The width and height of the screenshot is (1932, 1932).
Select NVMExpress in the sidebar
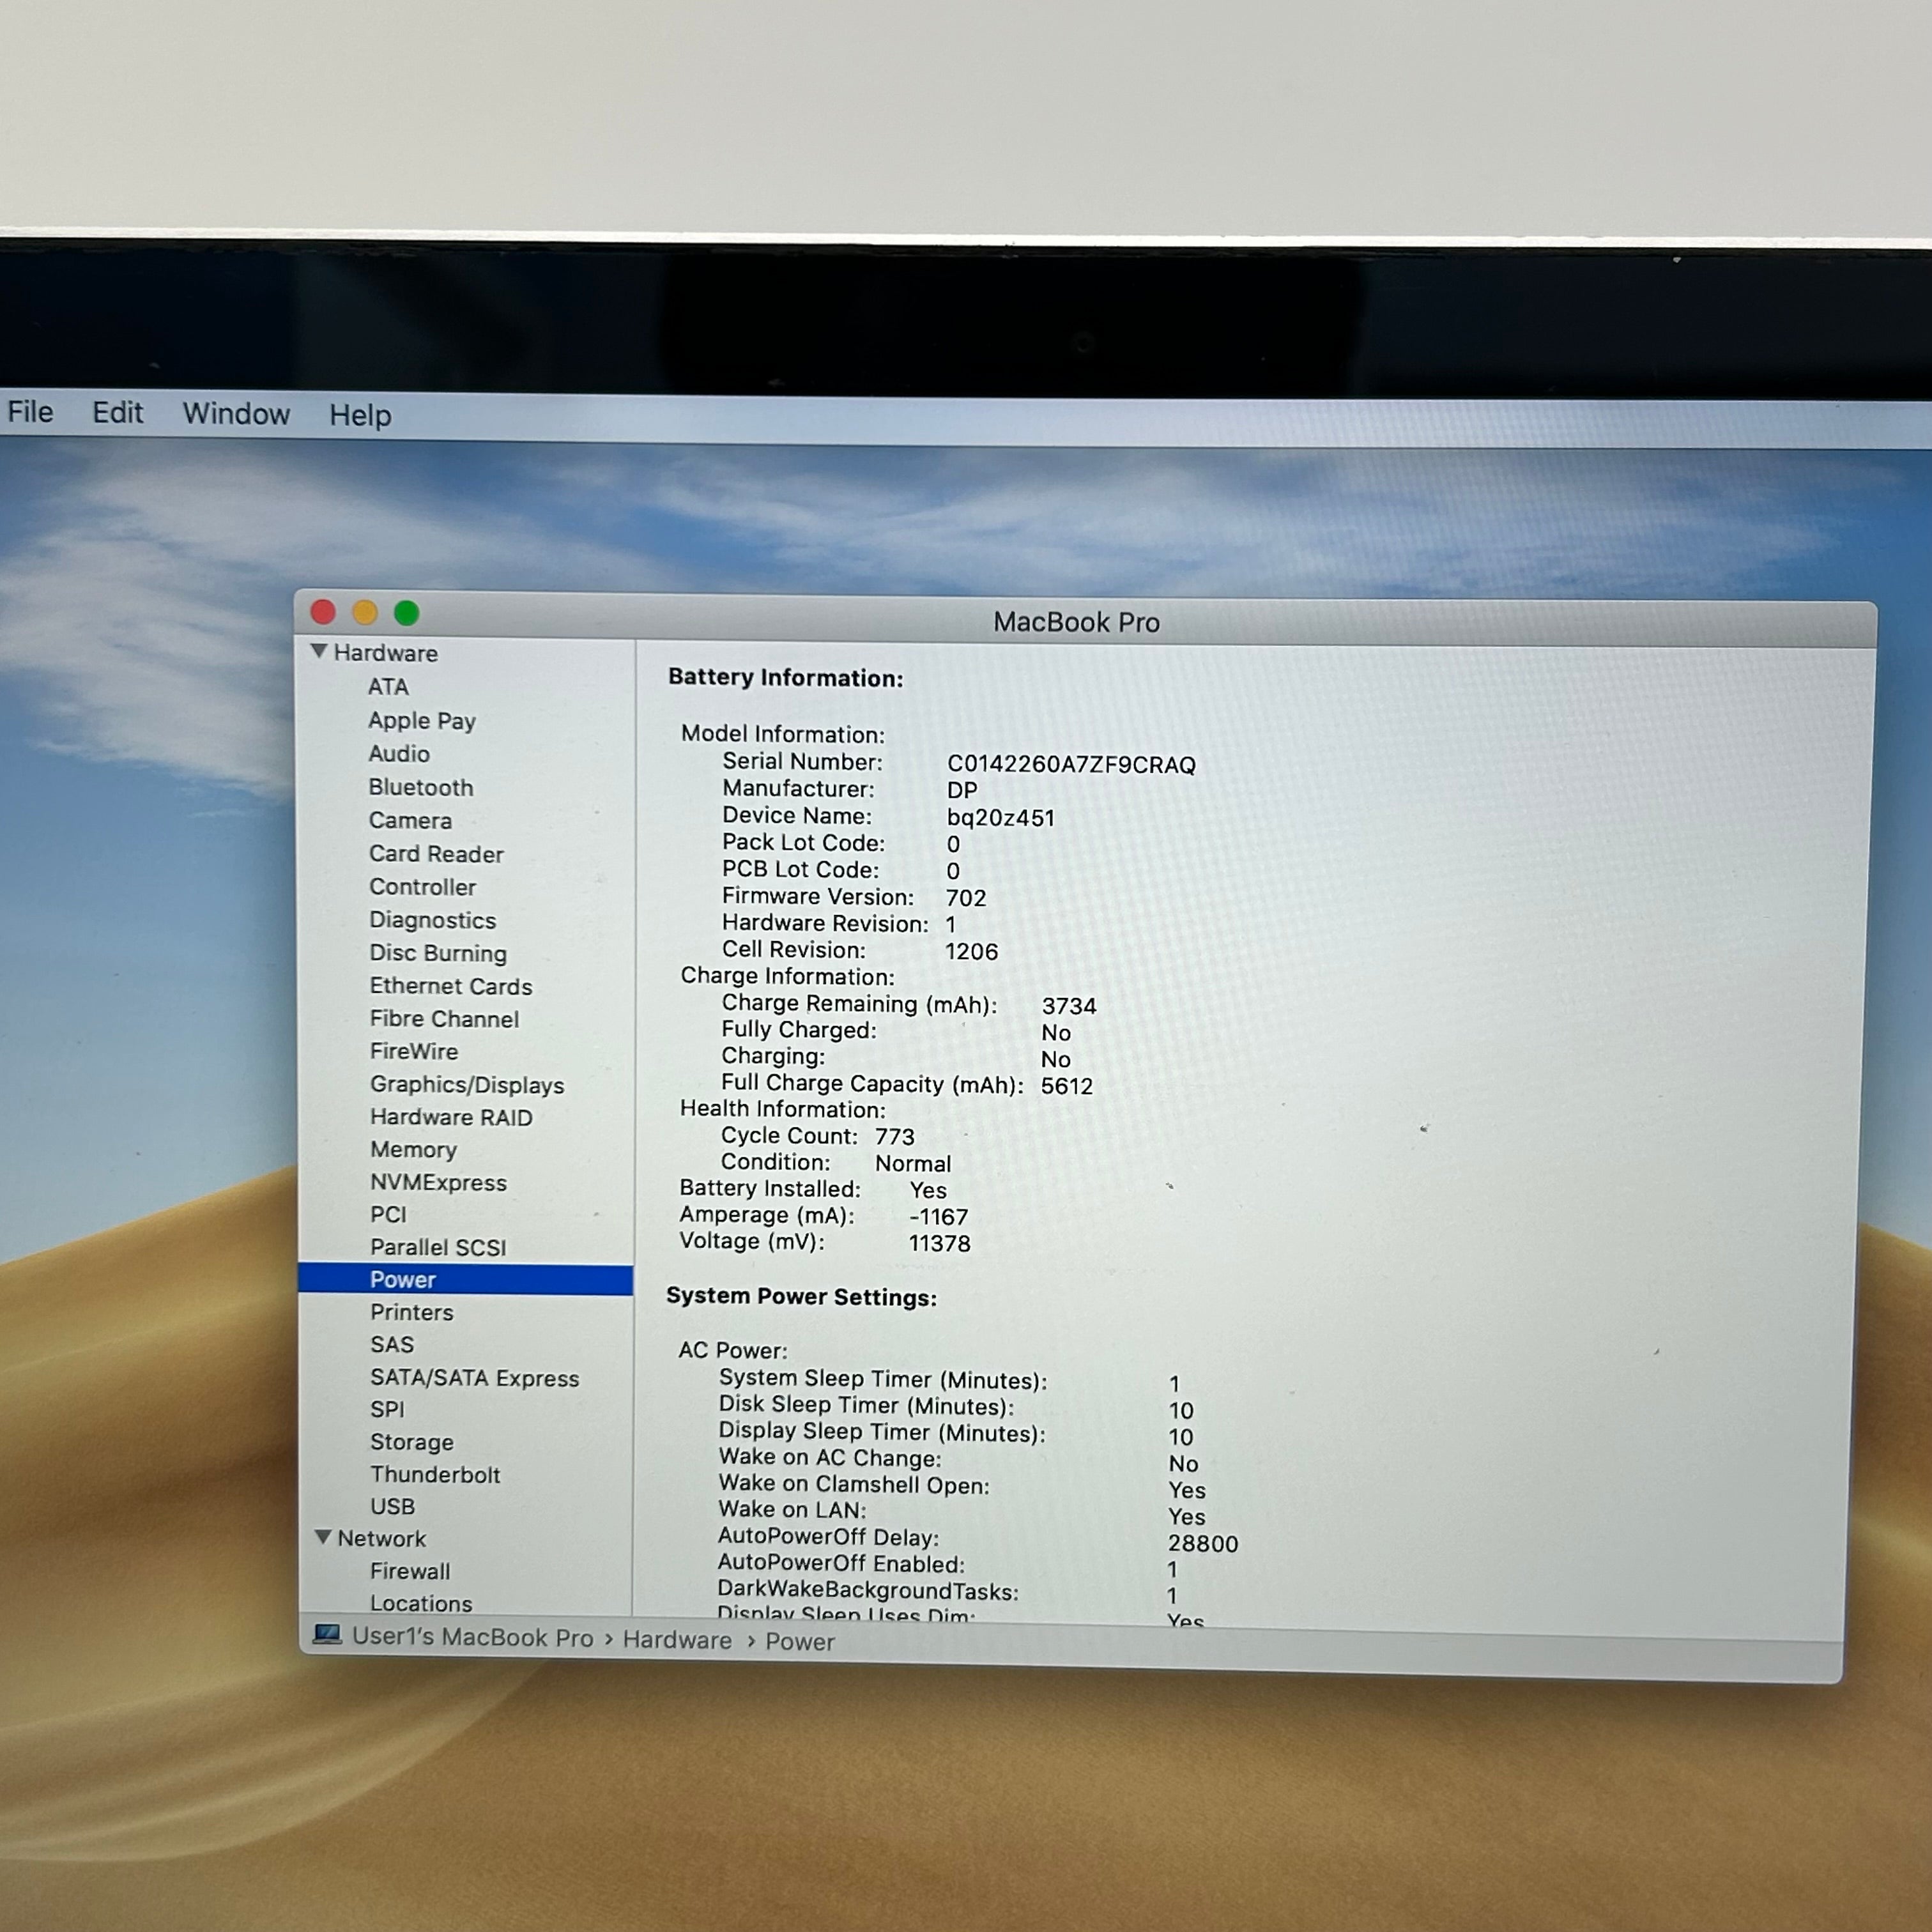pos(439,1183)
